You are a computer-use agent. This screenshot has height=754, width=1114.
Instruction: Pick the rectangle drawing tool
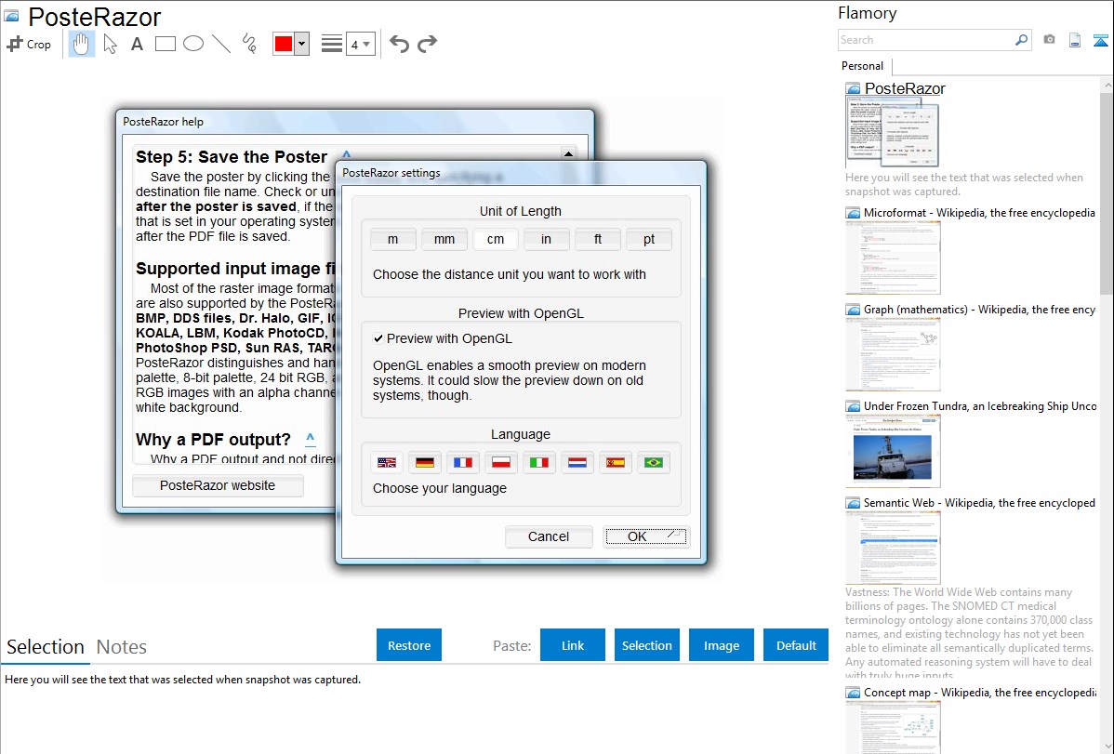(165, 44)
